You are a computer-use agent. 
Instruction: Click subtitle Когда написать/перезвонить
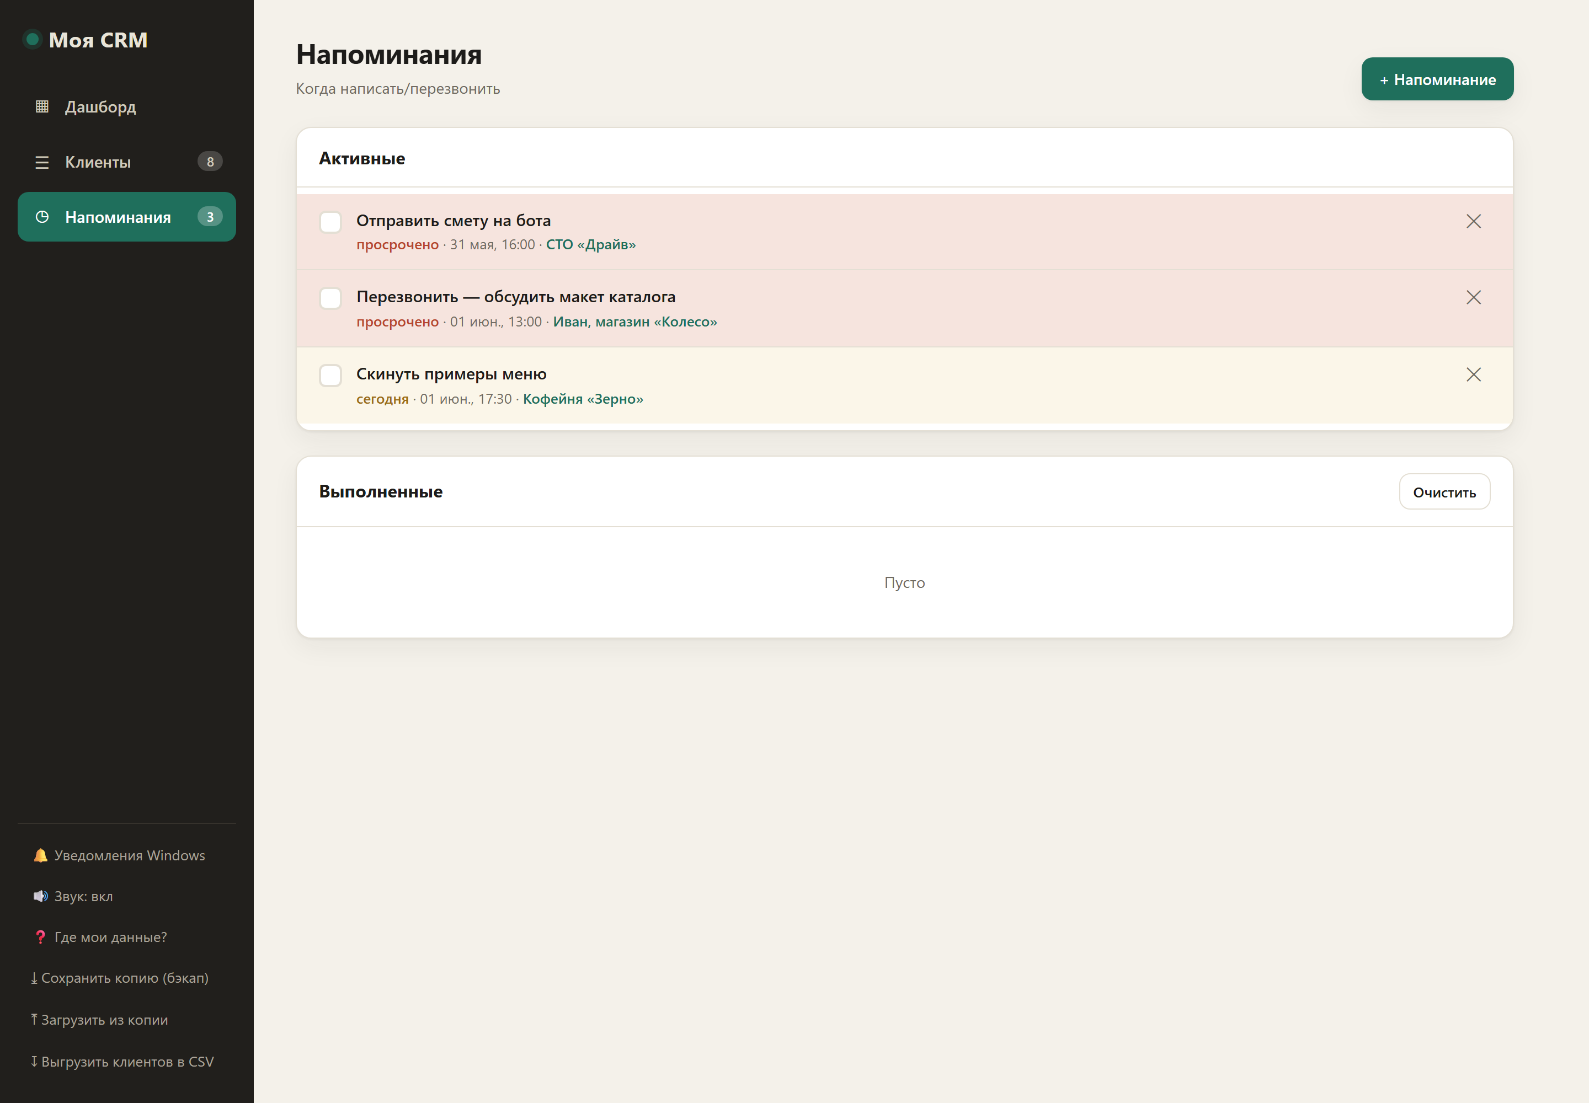pyautogui.click(x=398, y=88)
